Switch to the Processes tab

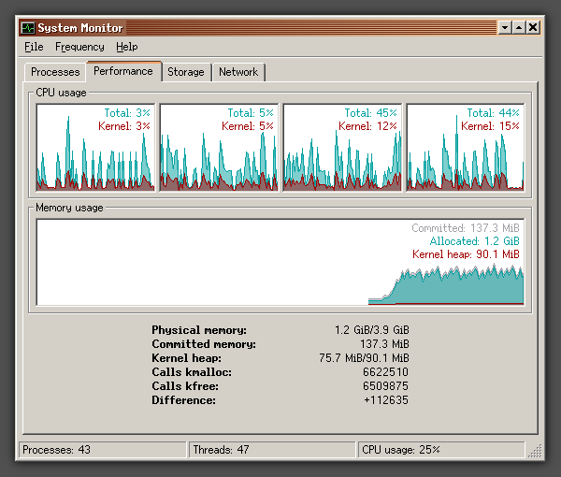pyautogui.click(x=55, y=72)
